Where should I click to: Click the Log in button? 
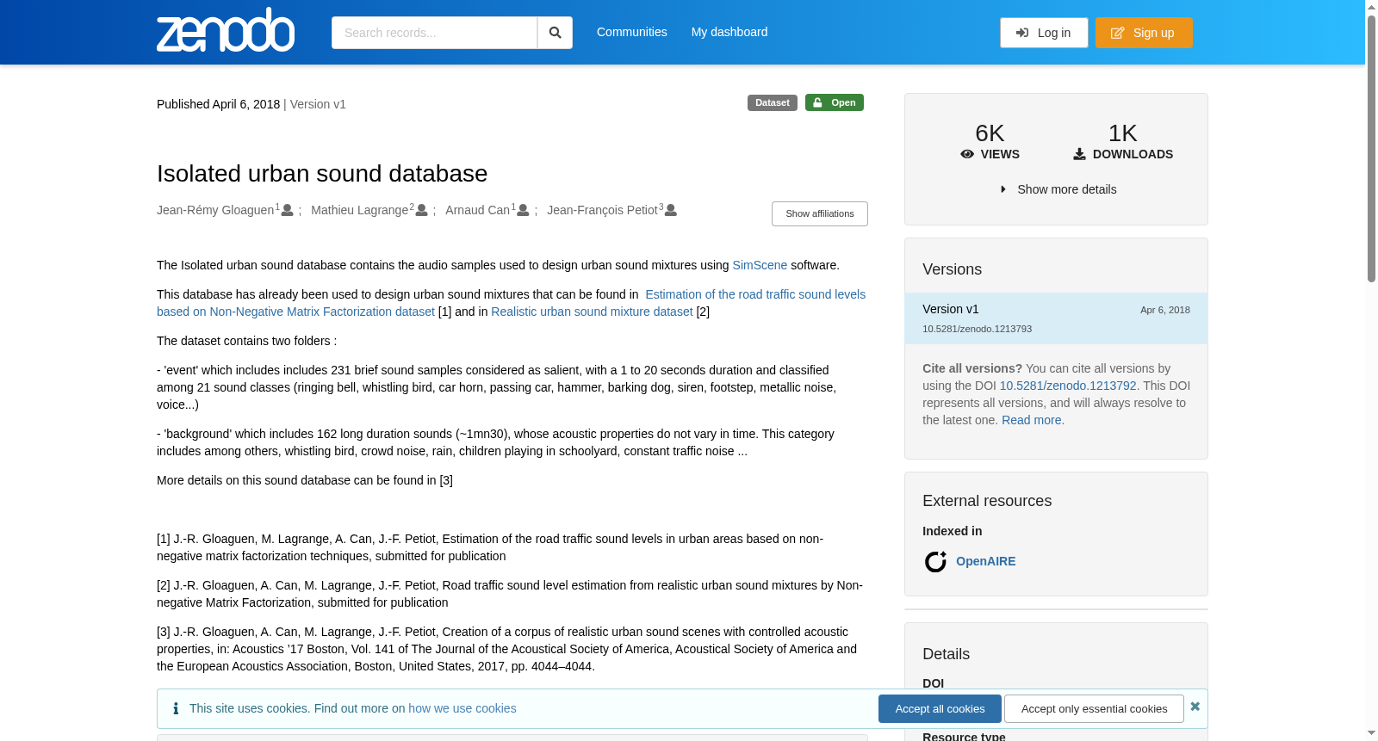pos(1044,33)
